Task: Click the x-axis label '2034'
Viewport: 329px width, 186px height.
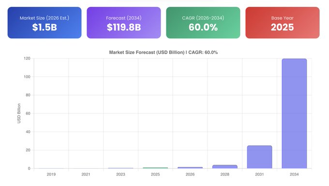Action: coord(294,174)
